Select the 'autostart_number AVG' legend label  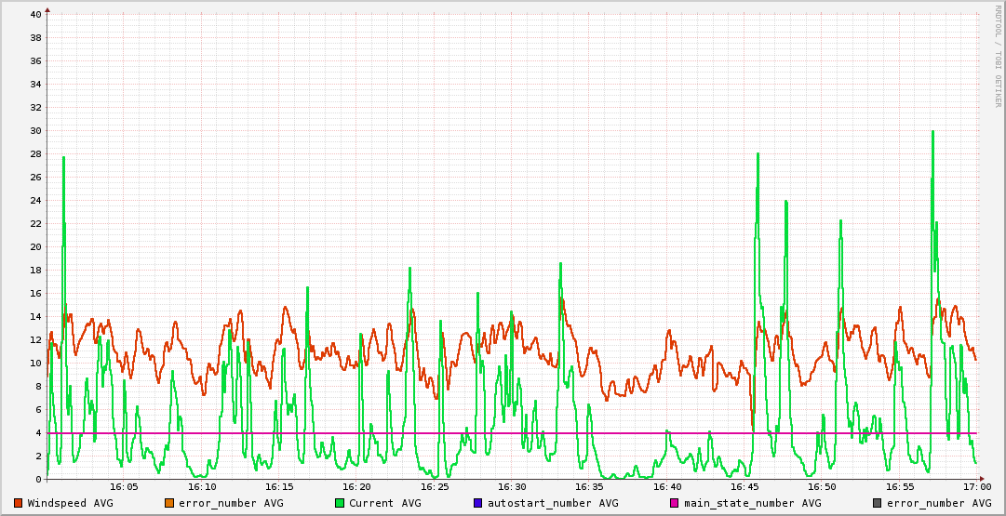click(x=553, y=503)
